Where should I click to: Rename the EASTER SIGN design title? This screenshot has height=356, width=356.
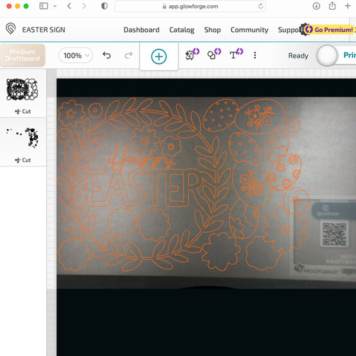click(44, 30)
